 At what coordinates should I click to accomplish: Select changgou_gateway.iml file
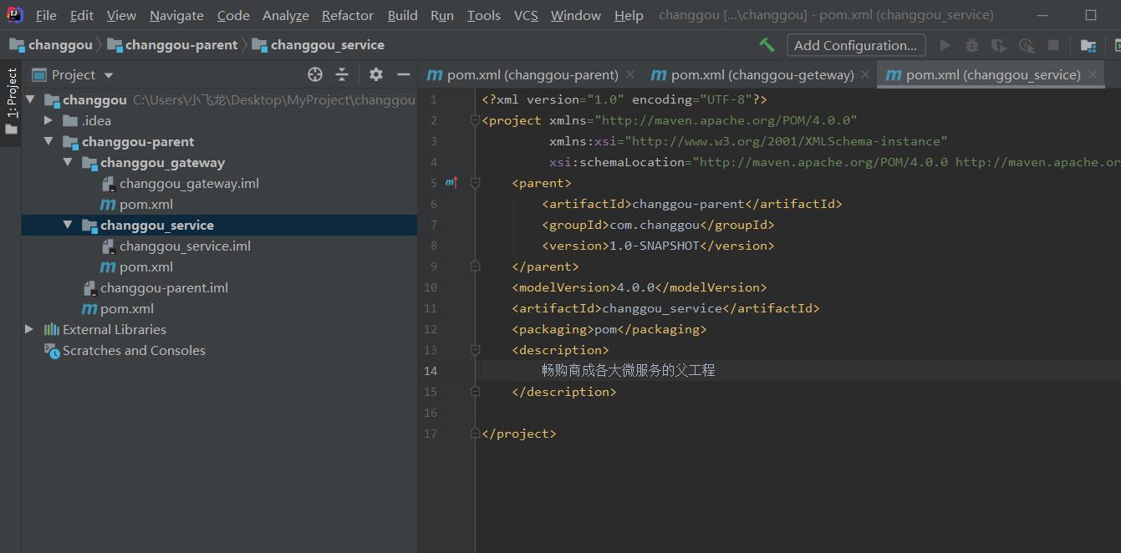point(189,183)
